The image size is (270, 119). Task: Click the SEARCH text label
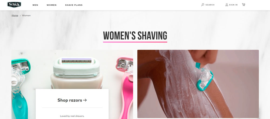210,5
